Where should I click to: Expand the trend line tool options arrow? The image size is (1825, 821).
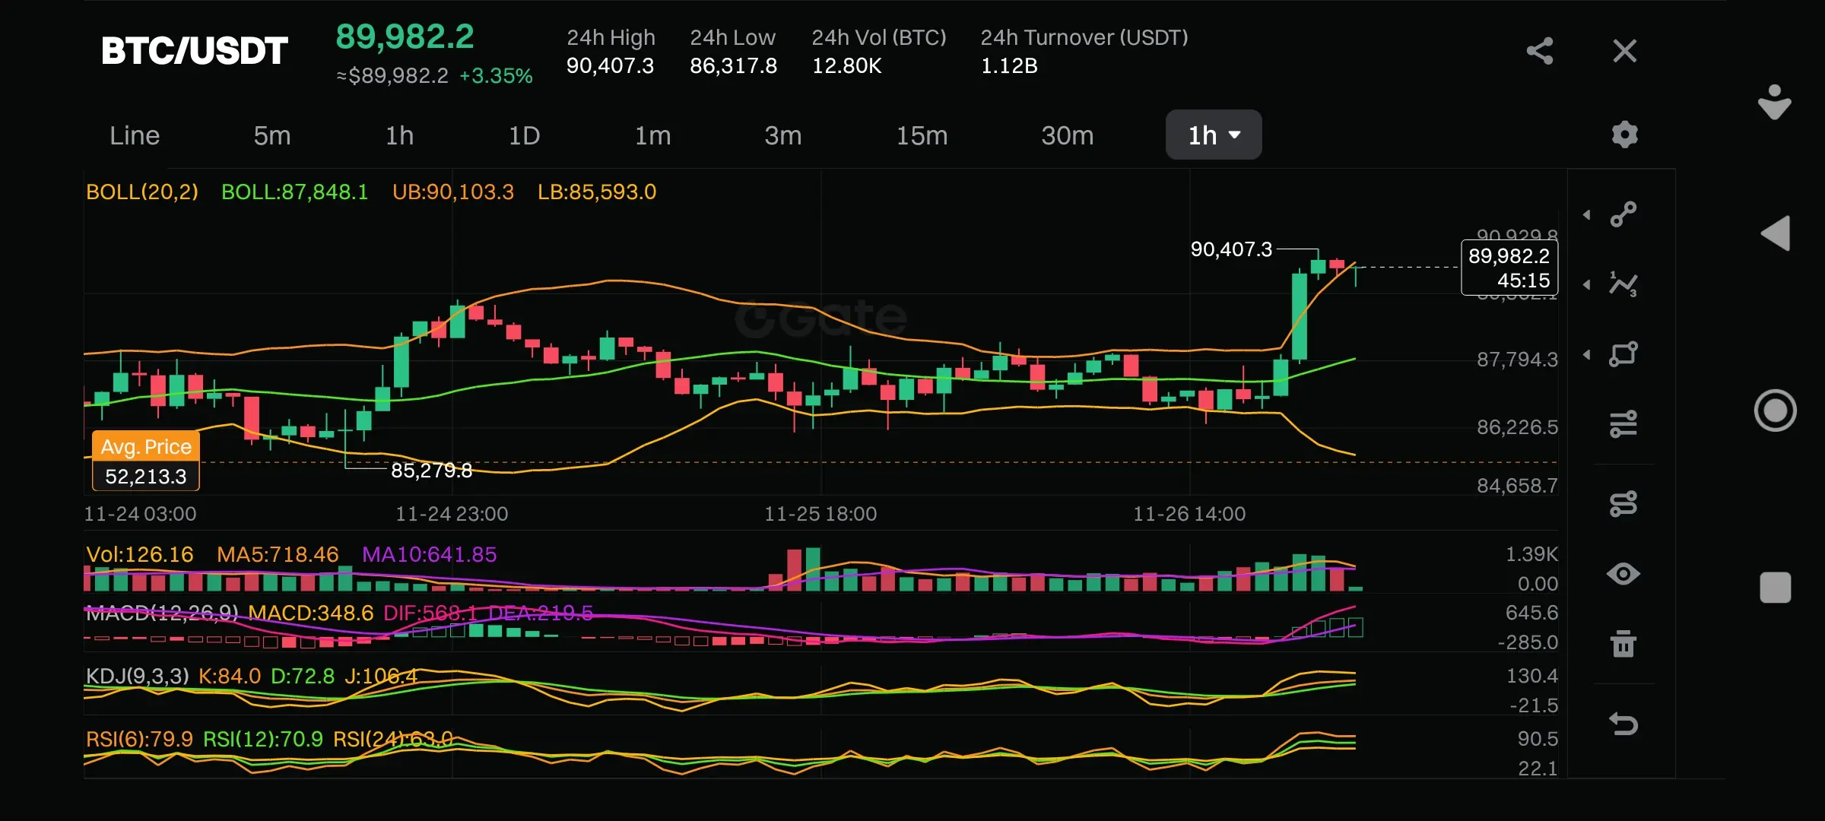click(x=1587, y=215)
